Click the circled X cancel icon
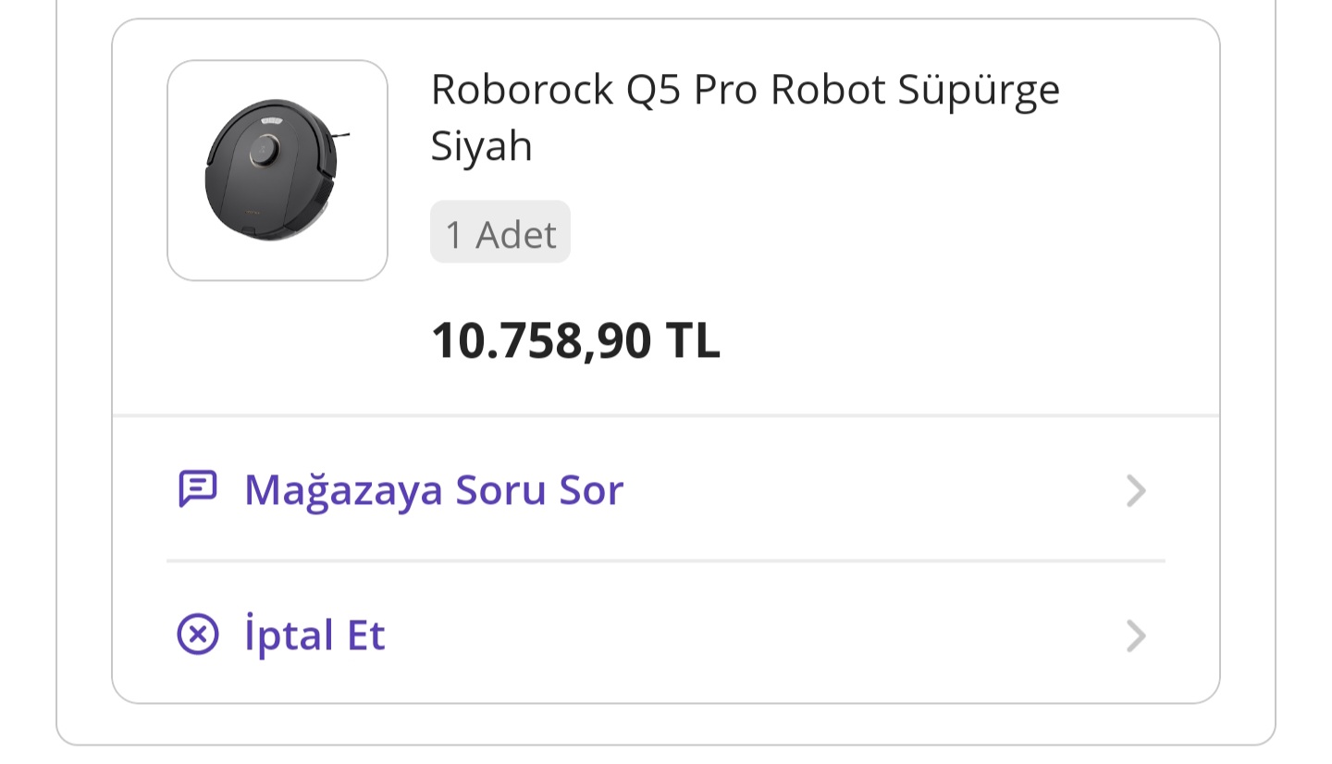This screenshot has width=1332, height=764. tap(197, 635)
